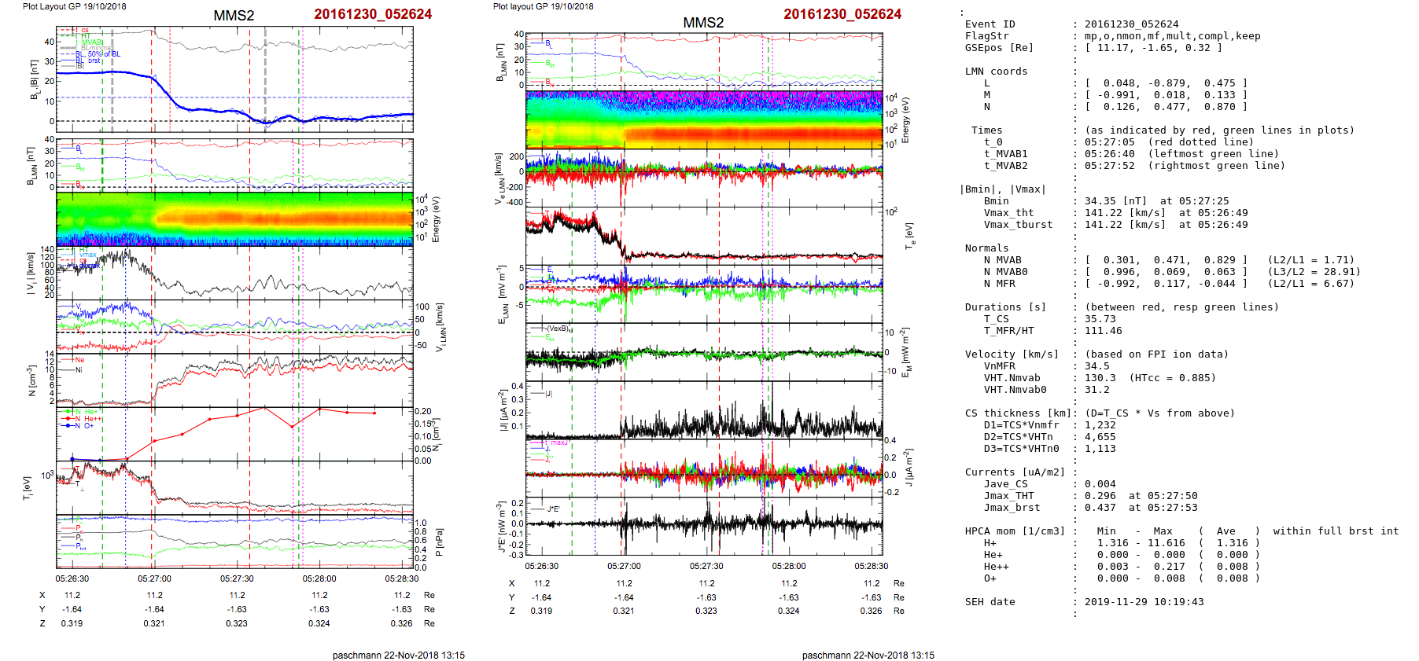
Task: Click the MMS2 title above the left plot
Action: point(234,16)
